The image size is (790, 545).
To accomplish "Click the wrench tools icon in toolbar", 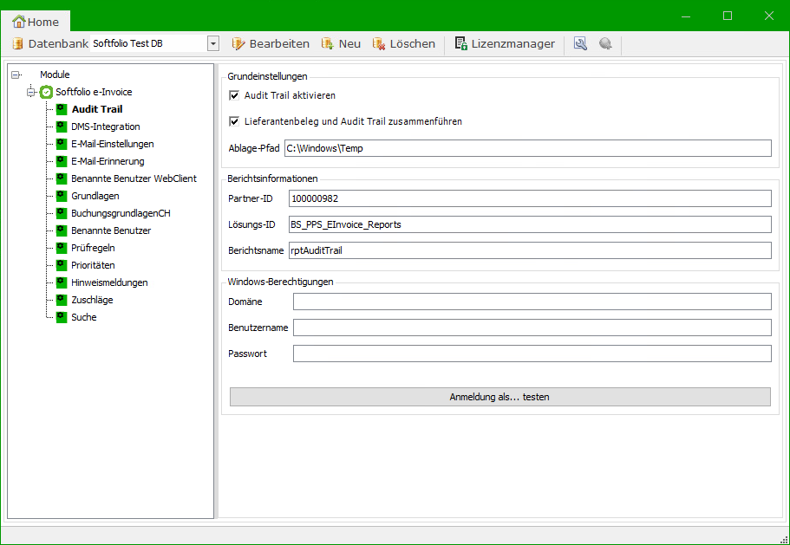I will coord(580,43).
